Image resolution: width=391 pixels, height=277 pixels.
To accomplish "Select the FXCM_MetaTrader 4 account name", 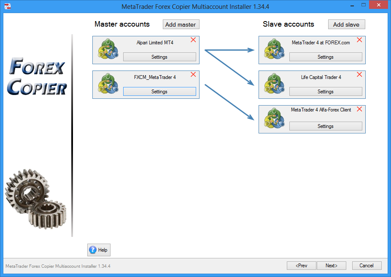I will (x=155, y=77).
